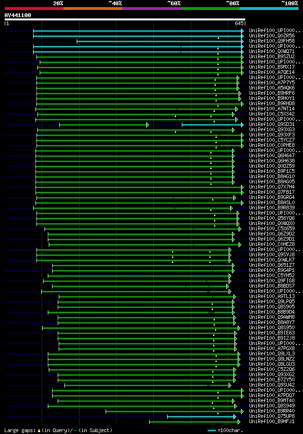303x434 pixels.
Task: Click the orange ~40% identity scale segment
Action: click(93, 9)
